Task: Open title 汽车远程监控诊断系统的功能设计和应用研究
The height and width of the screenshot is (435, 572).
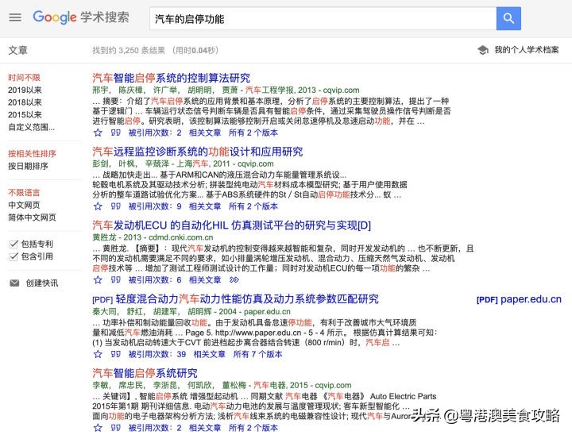Action: [x=197, y=152]
